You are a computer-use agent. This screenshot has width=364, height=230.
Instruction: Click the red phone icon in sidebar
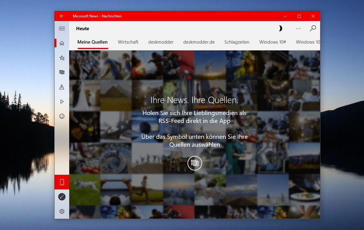coord(62,182)
